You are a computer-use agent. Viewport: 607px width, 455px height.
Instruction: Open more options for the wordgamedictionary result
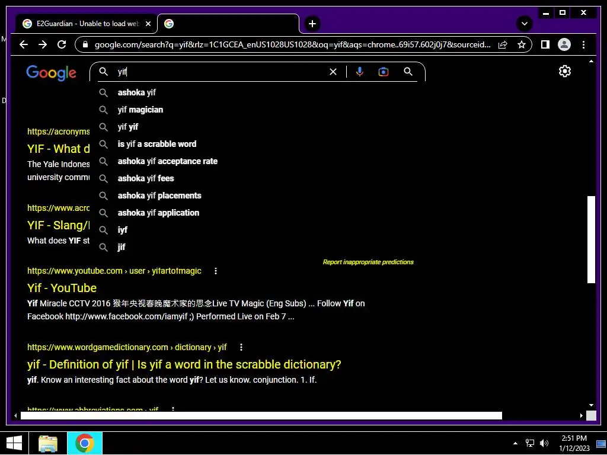pyautogui.click(x=241, y=347)
